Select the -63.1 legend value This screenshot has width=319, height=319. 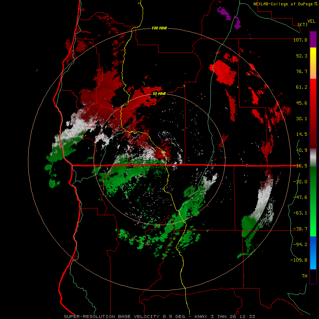point(300,213)
